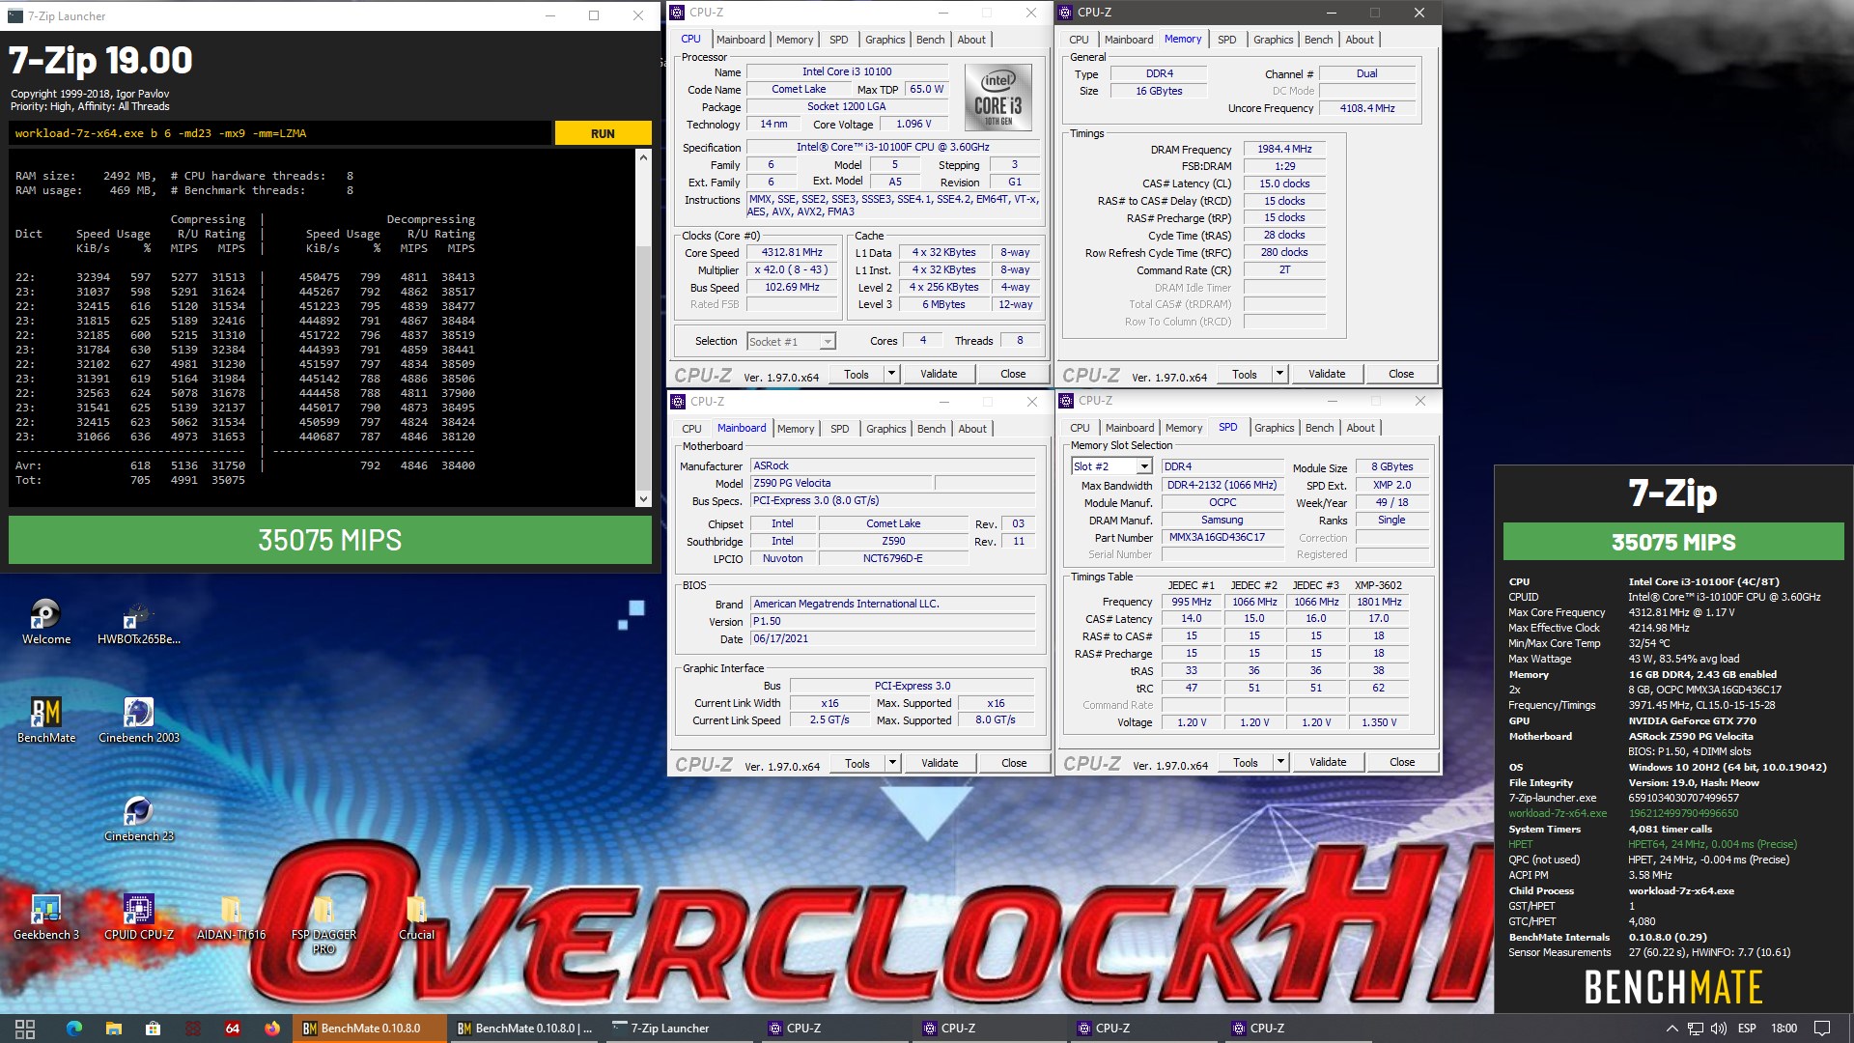The width and height of the screenshot is (1854, 1043).
Task: Click the Z590 PG Velocita model field
Action: 840,484
